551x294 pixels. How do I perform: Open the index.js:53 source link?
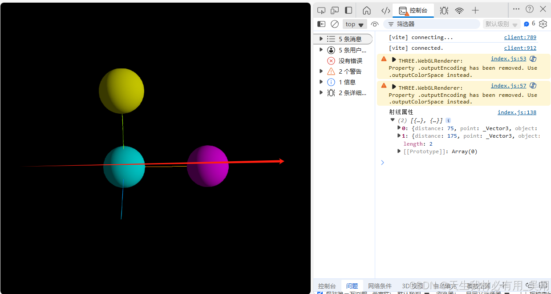click(508, 59)
